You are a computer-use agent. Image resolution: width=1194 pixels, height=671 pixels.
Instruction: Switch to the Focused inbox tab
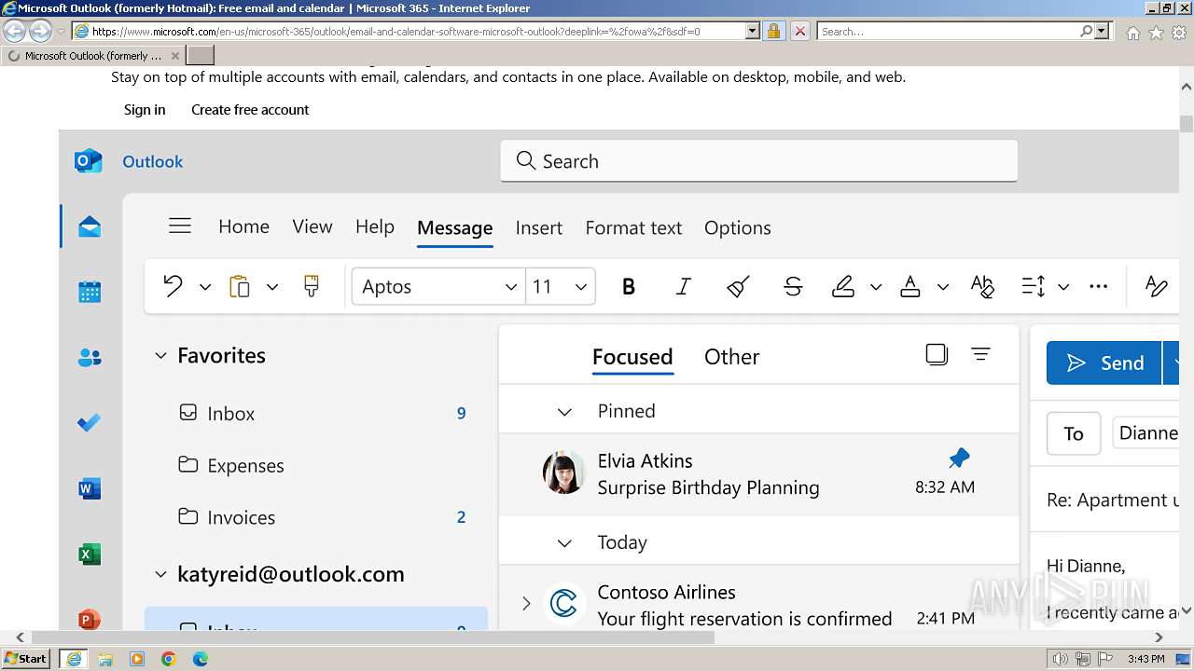click(632, 357)
